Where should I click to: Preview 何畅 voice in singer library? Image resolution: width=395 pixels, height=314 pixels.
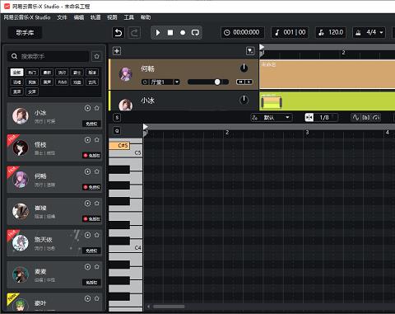coord(87,171)
